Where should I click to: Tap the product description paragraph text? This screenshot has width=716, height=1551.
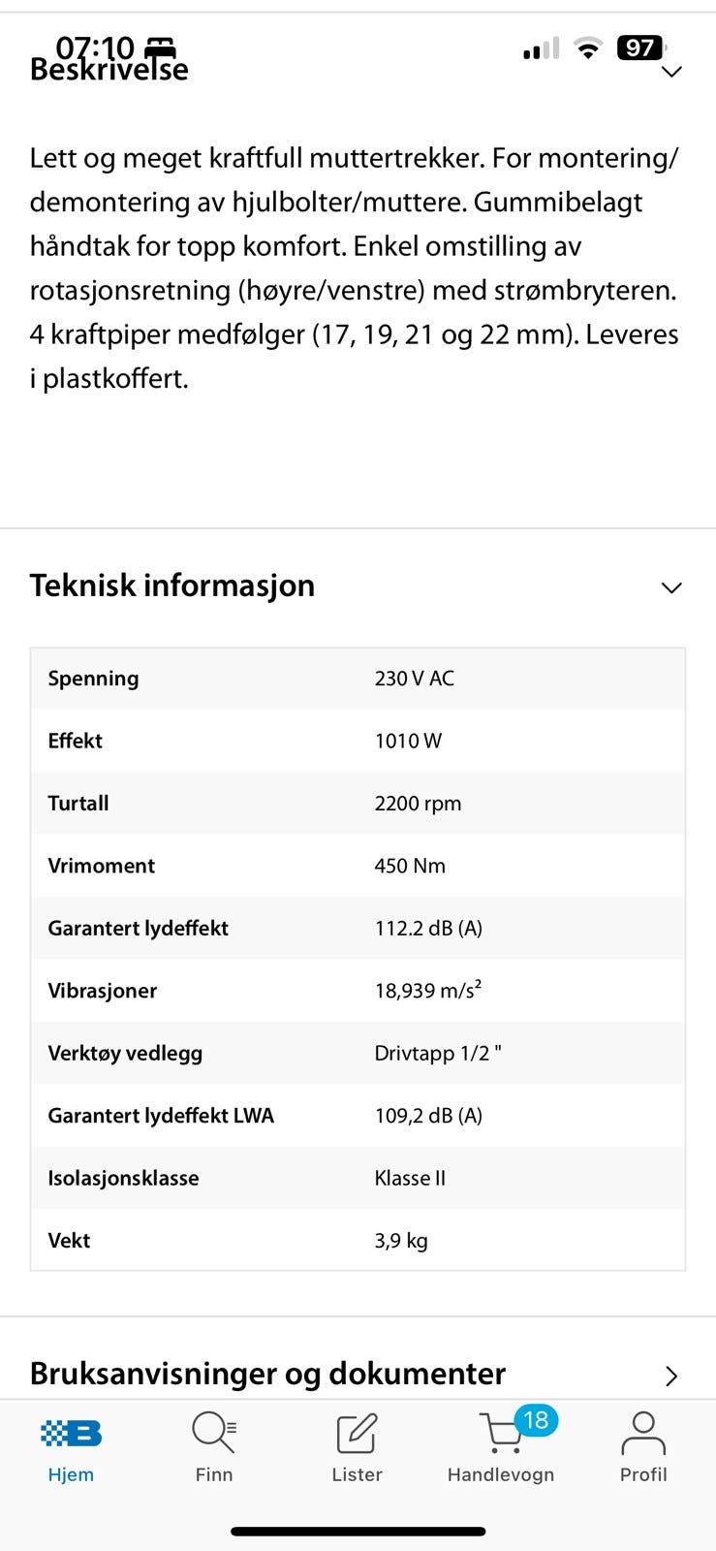355,268
